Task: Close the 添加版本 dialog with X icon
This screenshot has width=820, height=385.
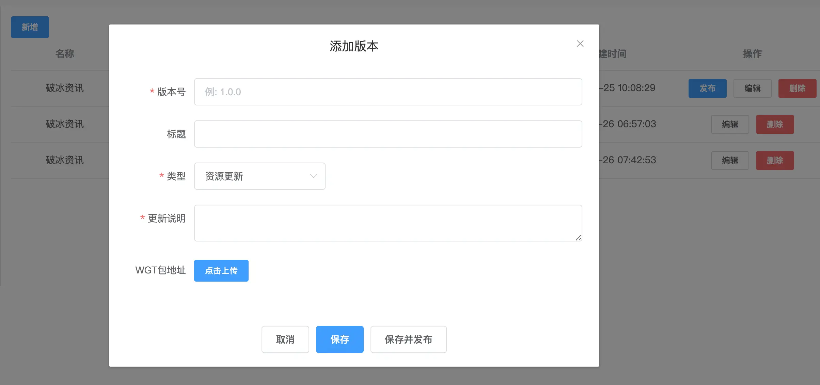Action: (x=580, y=44)
